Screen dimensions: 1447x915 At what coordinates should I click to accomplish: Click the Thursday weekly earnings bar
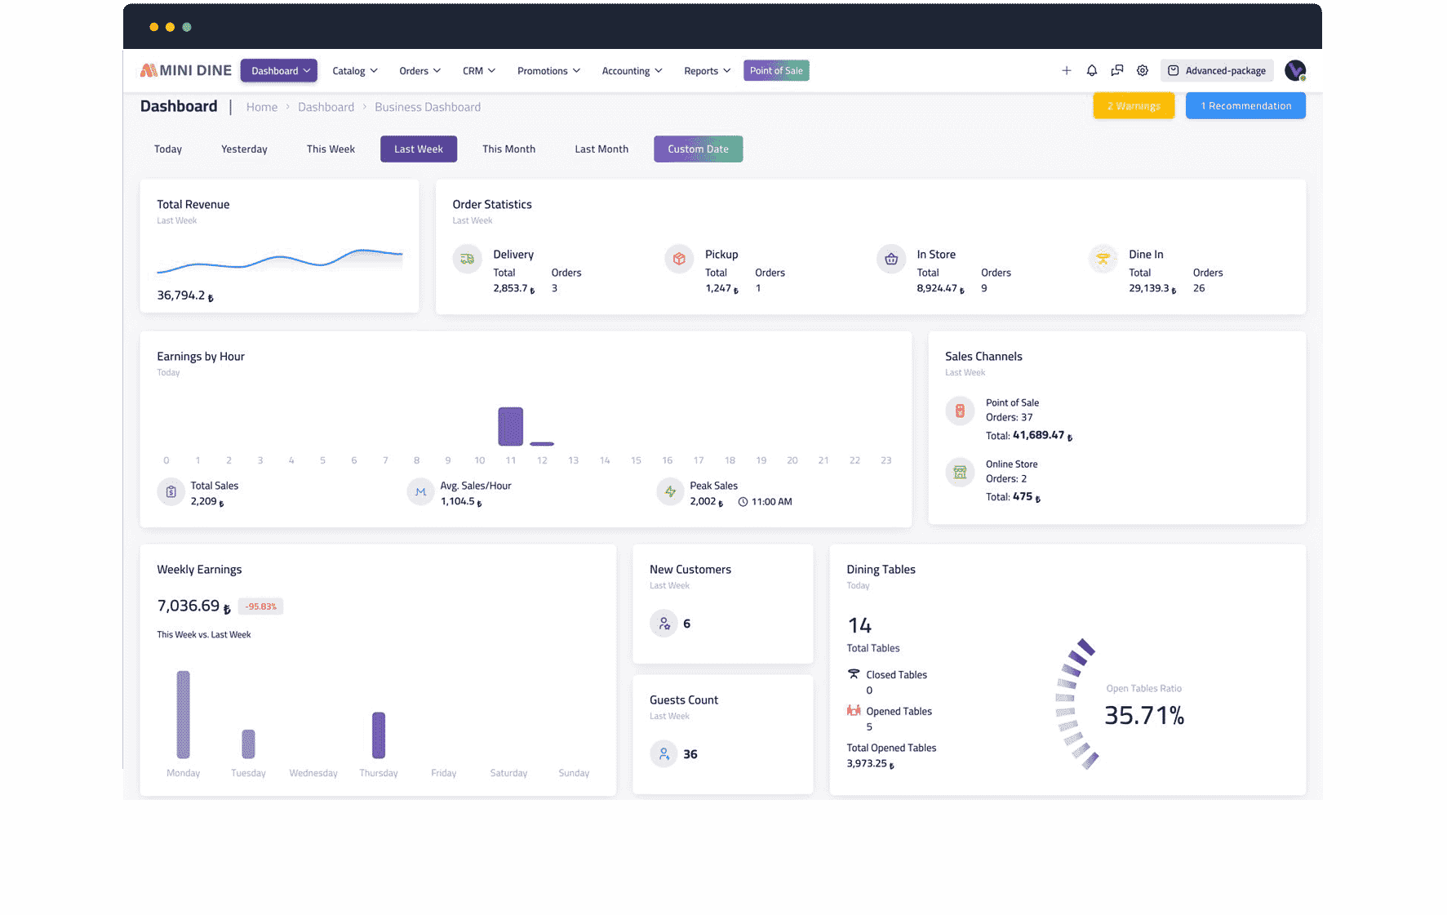pyautogui.click(x=379, y=735)
